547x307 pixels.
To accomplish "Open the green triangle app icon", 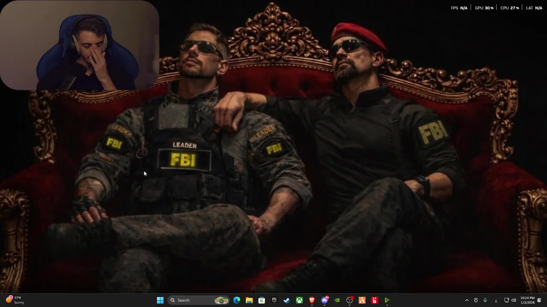I will click(x=387, y=300).
